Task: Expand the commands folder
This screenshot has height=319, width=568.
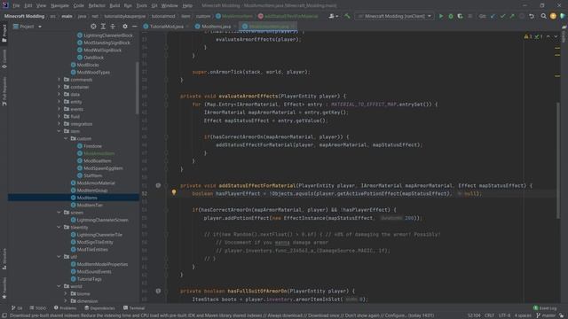Action: point(59,80)
